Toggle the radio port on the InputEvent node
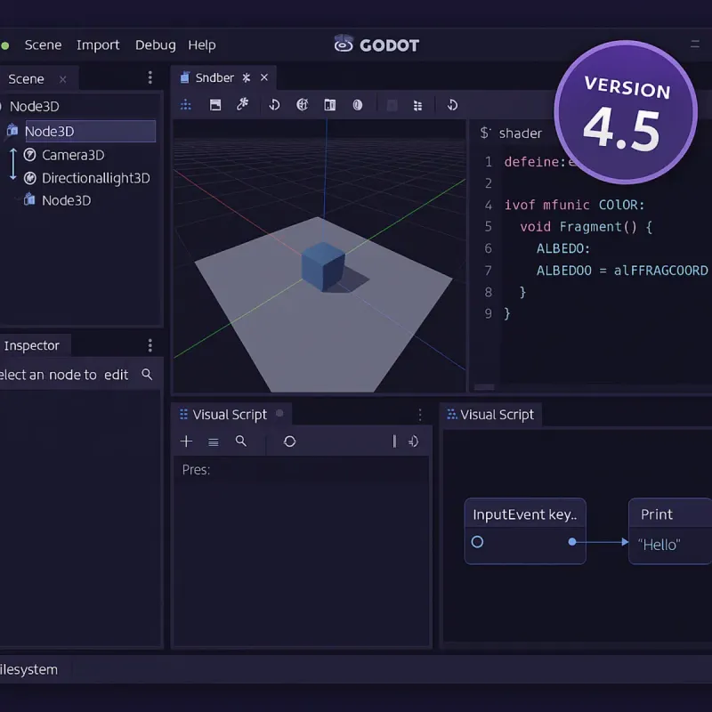The image size is (712, 712). coord(476,541)
